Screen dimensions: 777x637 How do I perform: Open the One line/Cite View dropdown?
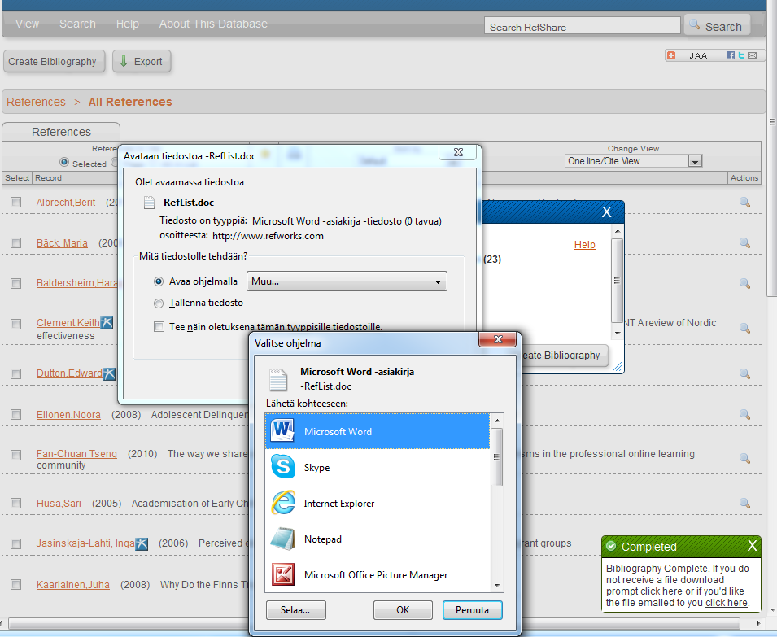pos(633,161)
